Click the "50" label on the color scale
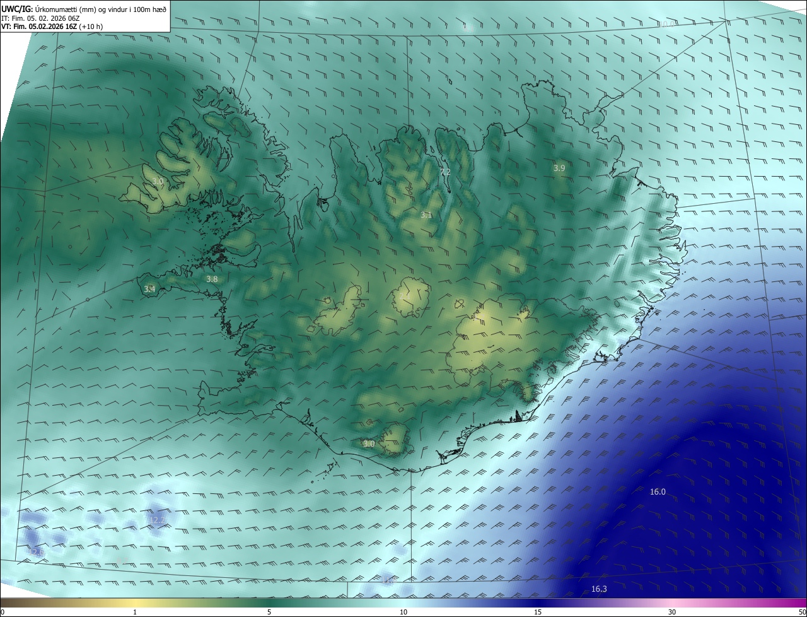This screenshot has width=807, height=617. tap(802, 612)
